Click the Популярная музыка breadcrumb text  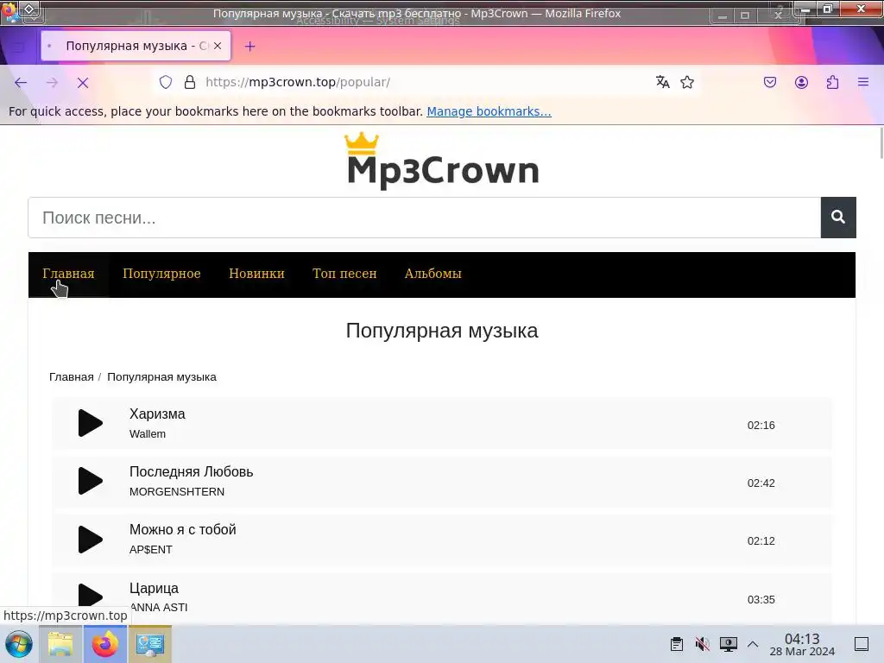click(161, 376)
